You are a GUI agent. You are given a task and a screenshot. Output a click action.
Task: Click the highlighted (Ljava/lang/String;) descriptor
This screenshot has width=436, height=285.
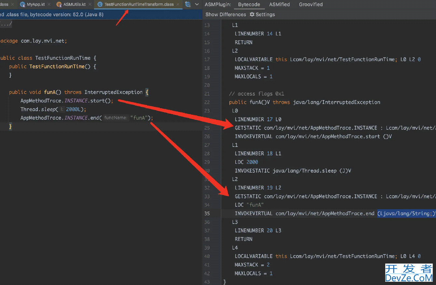click(406, 214)
